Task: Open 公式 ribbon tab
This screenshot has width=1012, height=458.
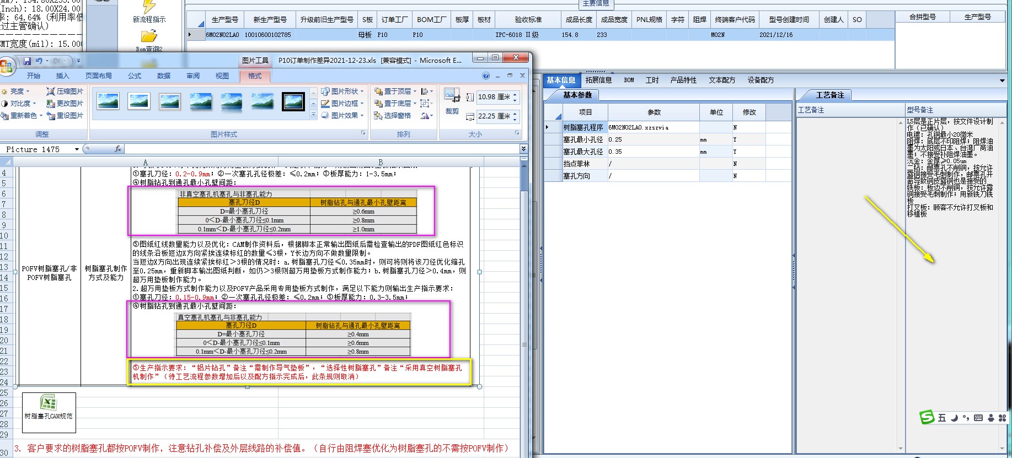Action: [135, 76]
